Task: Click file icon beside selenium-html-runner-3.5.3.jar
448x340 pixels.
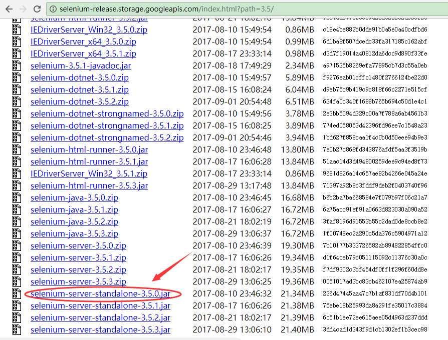Action: [17, 185]
